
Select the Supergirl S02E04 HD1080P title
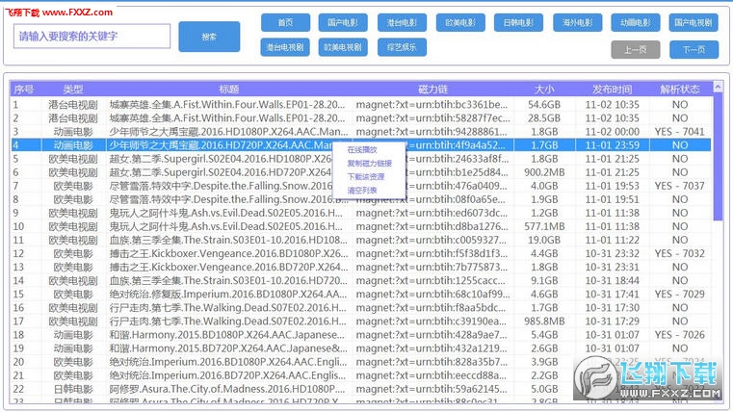[221, 159]
